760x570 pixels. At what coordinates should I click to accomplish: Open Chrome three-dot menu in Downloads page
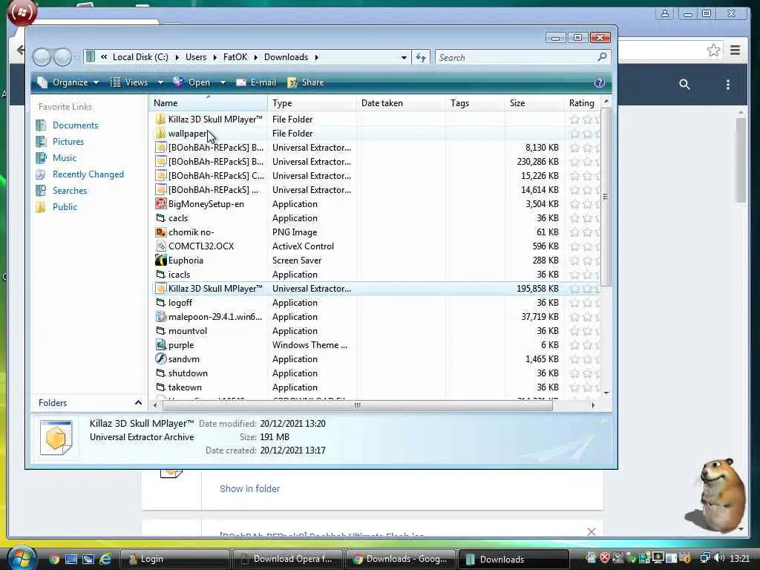coord(727,85)
